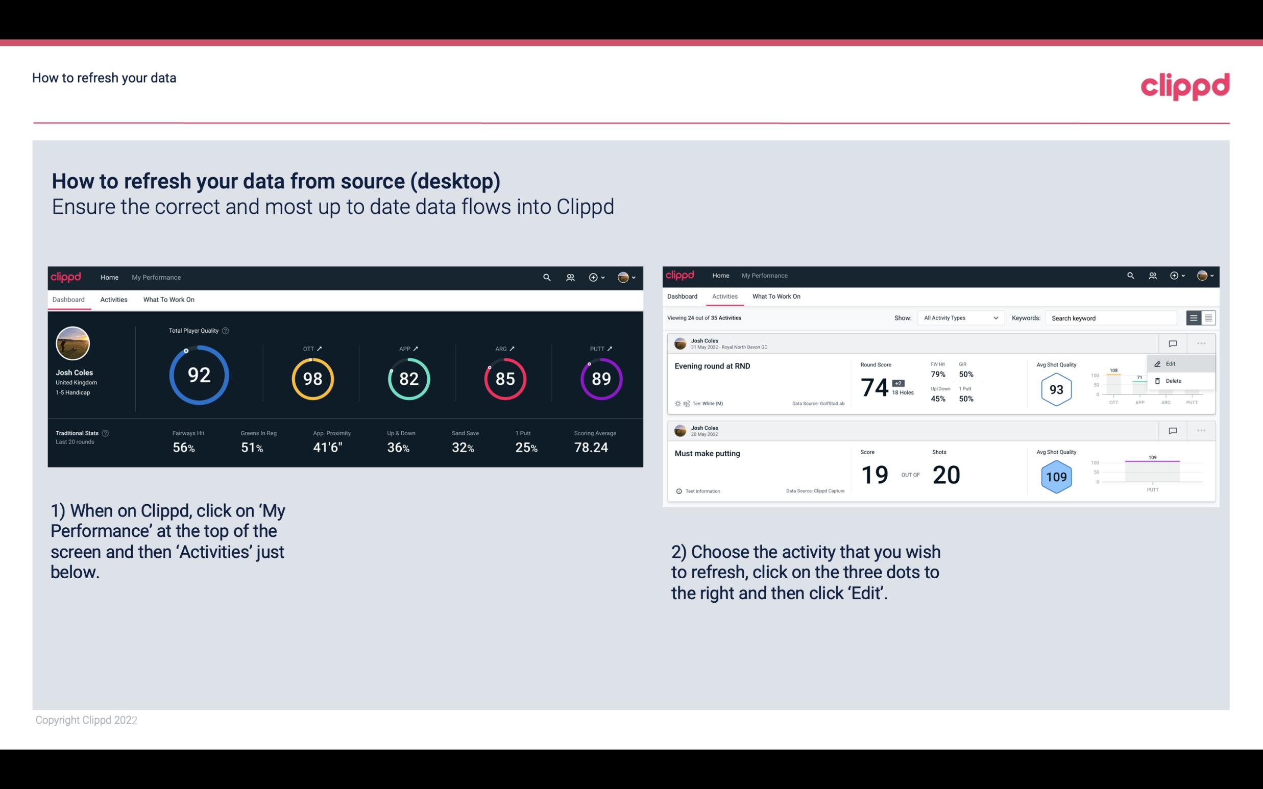Click the grid view icon in Activities
The width and height of the screenshot is (1263, 789).
1207,318
